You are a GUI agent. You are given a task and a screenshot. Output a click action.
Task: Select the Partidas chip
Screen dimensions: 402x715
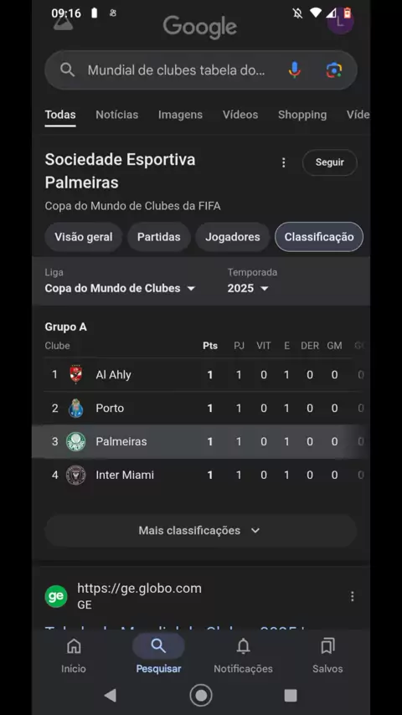coord(159,237)
